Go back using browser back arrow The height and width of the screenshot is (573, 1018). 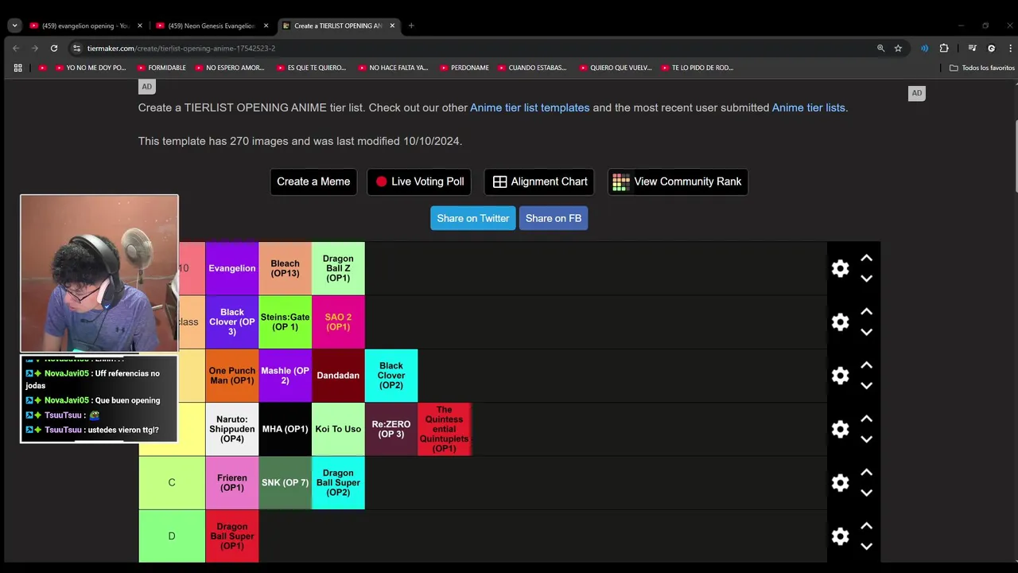pyautogui.click(x=16, y=48)
